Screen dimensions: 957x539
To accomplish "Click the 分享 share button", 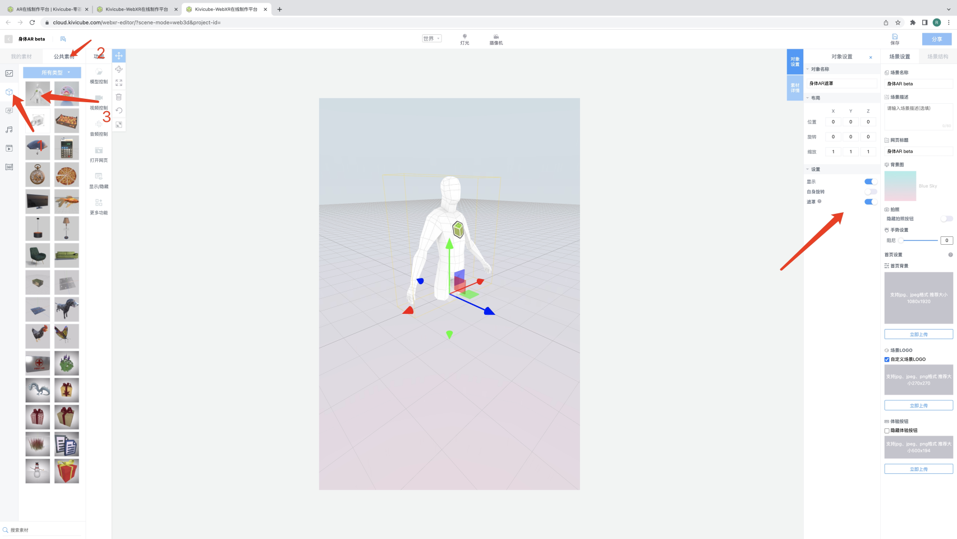I will point(936,39).
